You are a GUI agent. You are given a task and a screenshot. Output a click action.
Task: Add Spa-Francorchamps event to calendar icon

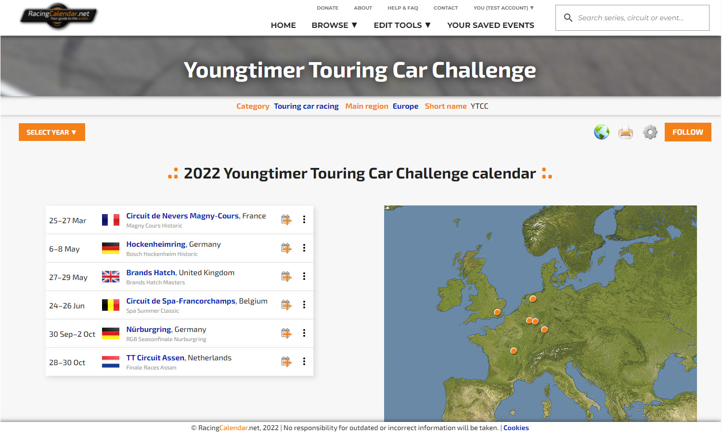click(286, 305)
